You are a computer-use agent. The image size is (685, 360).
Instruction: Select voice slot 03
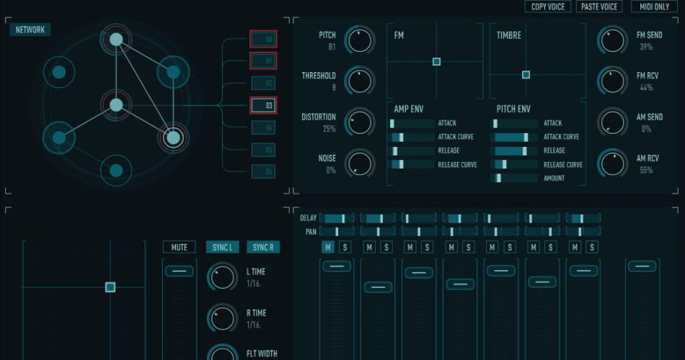pos(263,105)
